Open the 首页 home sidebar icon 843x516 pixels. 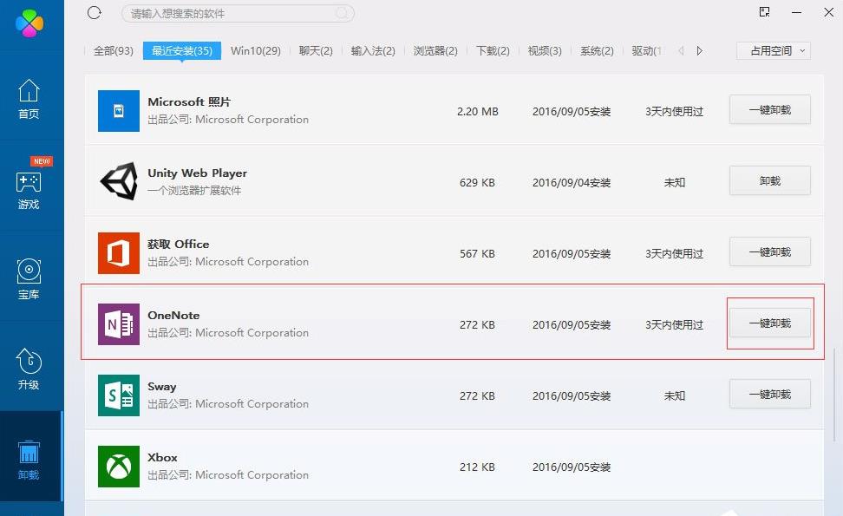(29, 98)
